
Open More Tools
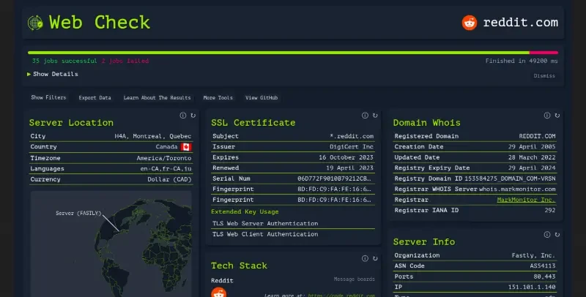point(218,97)
